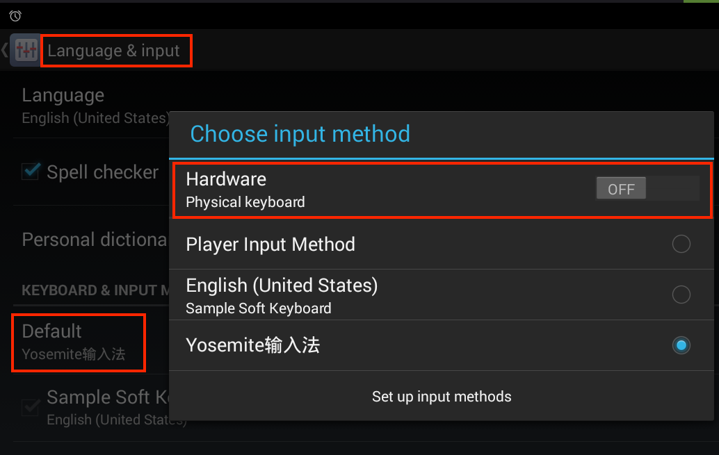Tap the Hardware Physical keyboard row text

point(245,190)
